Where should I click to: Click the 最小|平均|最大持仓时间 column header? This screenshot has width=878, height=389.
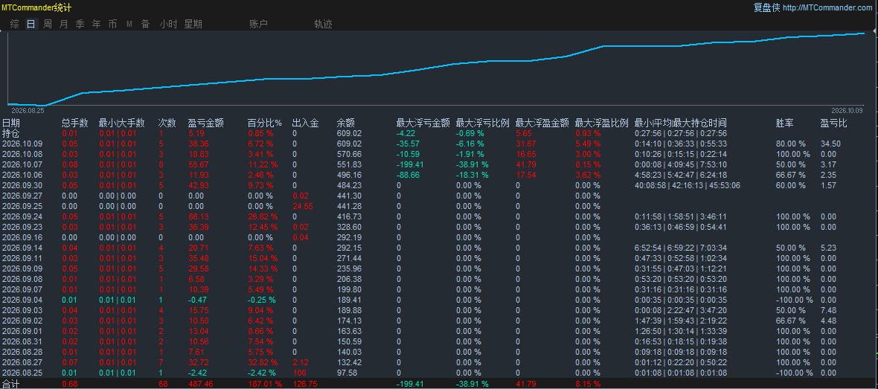(680, 123)
